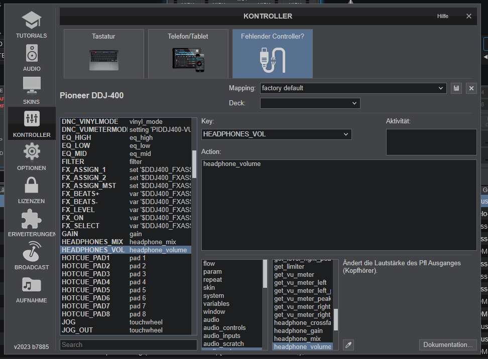Select the flow action category
This screenshot has height=359, width=488.
[x=232, y=264]
